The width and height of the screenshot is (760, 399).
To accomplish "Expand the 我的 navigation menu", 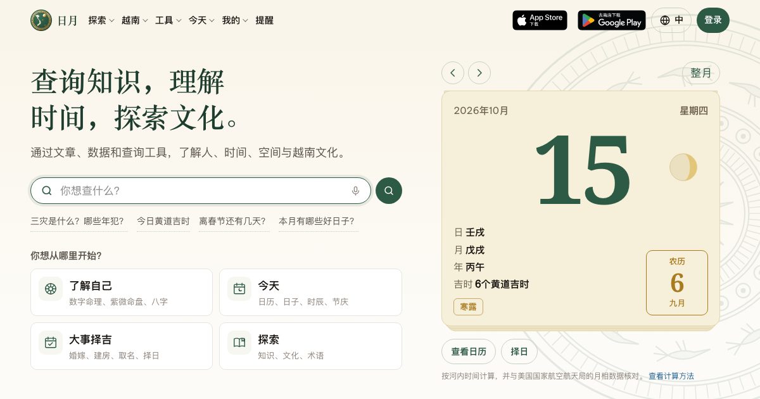I will 235,20.
